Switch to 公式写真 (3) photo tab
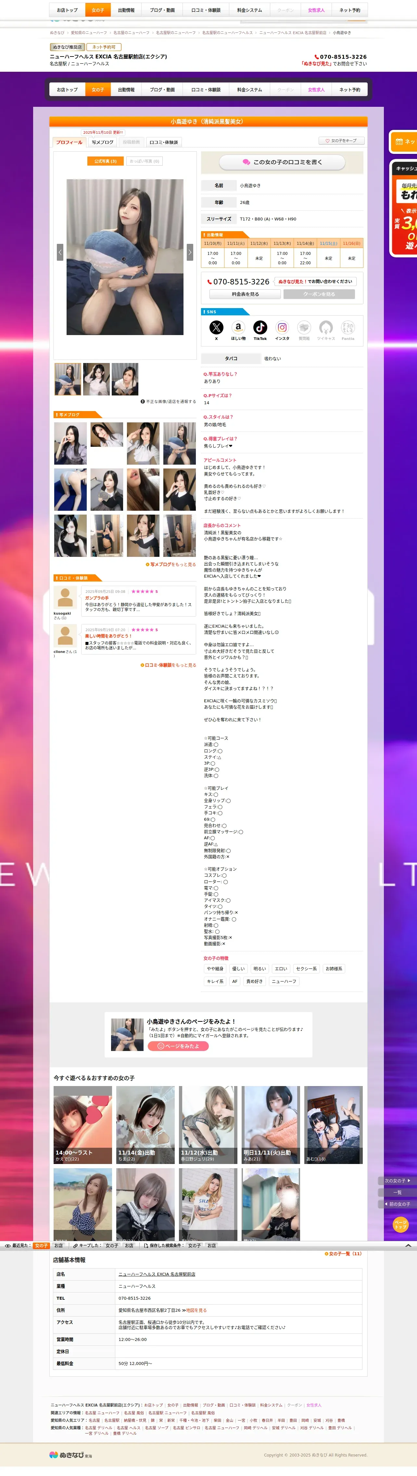Screen dimensions: 417x1476 coord(106,161)
